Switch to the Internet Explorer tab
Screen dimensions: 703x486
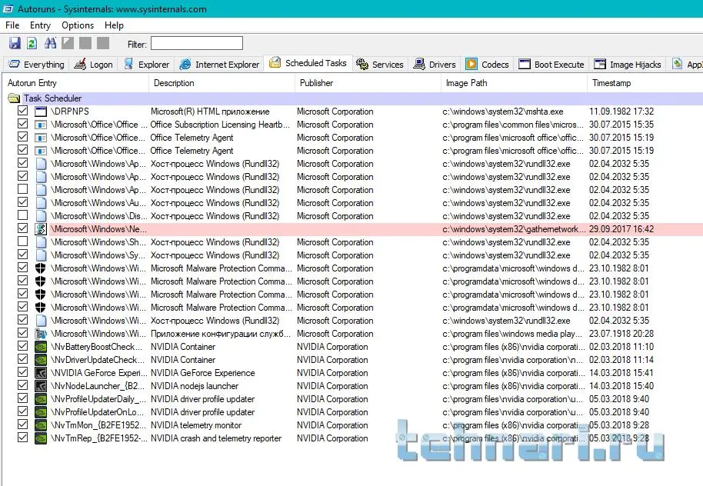click(x=219, y=64)
